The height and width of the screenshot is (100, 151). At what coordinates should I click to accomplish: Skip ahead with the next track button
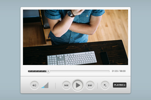(90, 85)
